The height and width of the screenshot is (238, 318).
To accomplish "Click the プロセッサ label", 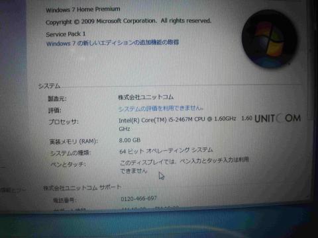I will tap(64, 122).
